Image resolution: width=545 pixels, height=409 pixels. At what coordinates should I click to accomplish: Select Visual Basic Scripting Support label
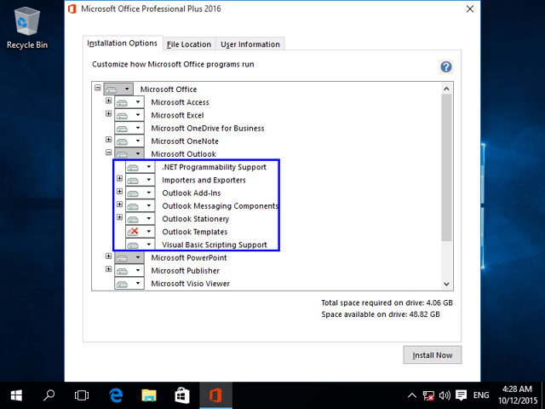[215, 245]
